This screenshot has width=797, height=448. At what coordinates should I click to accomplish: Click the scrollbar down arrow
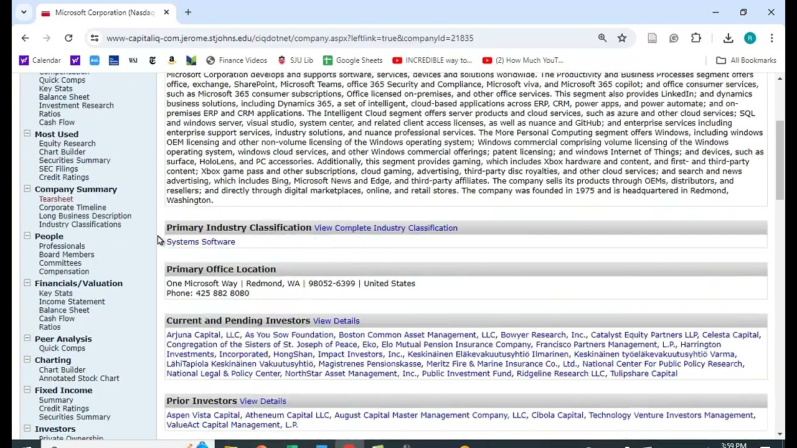point(780,434)
